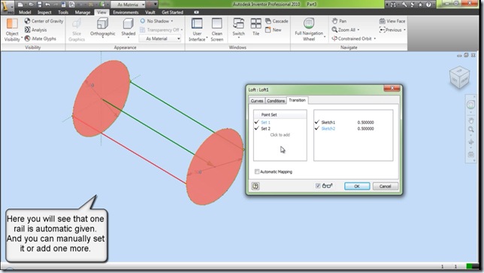
Task: Activate Clean Screen mode
Action: pos(216,30)
